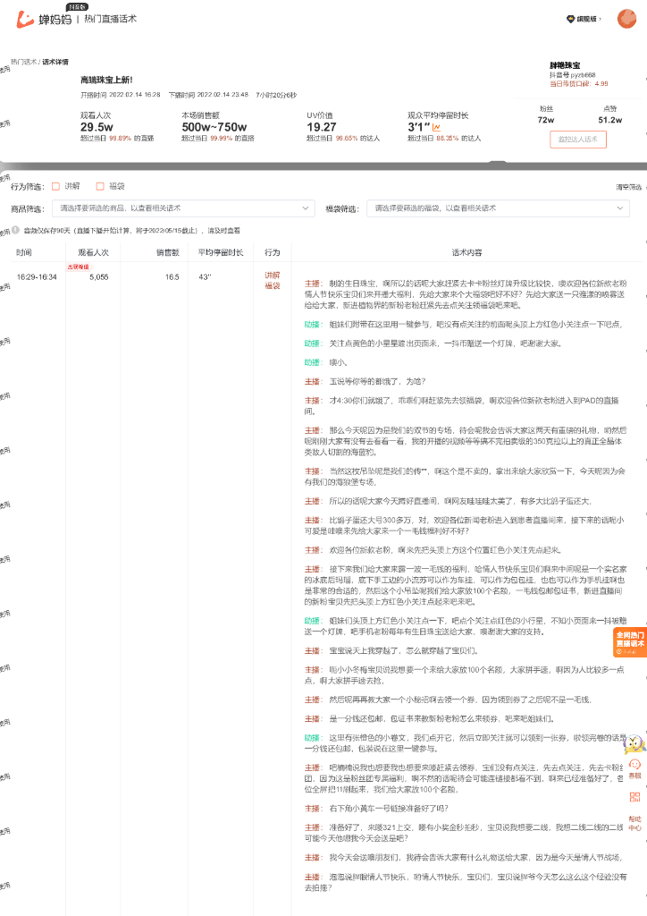This screenshot has height=916, width=647.
Task: Open the 福袋筛选 lucky bag dropdown
Action: 499,208
